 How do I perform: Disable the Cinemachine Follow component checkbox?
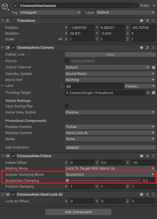13,156
